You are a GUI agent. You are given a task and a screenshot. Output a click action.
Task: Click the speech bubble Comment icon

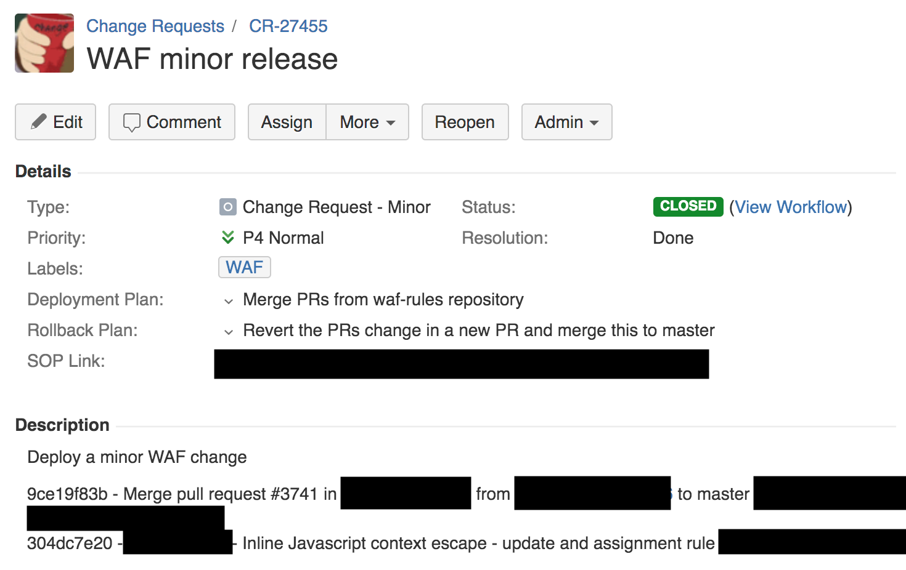131,122
